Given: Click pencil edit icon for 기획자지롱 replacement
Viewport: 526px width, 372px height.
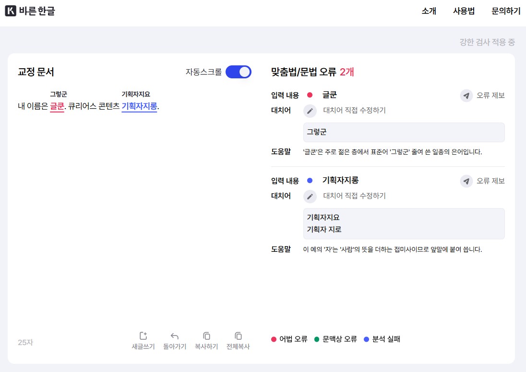Looking at the screenshot, I should point(310,196).
